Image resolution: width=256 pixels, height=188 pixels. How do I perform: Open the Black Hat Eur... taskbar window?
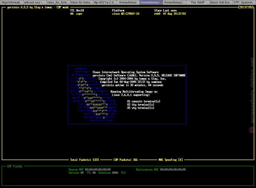click(x=221, y=3)
